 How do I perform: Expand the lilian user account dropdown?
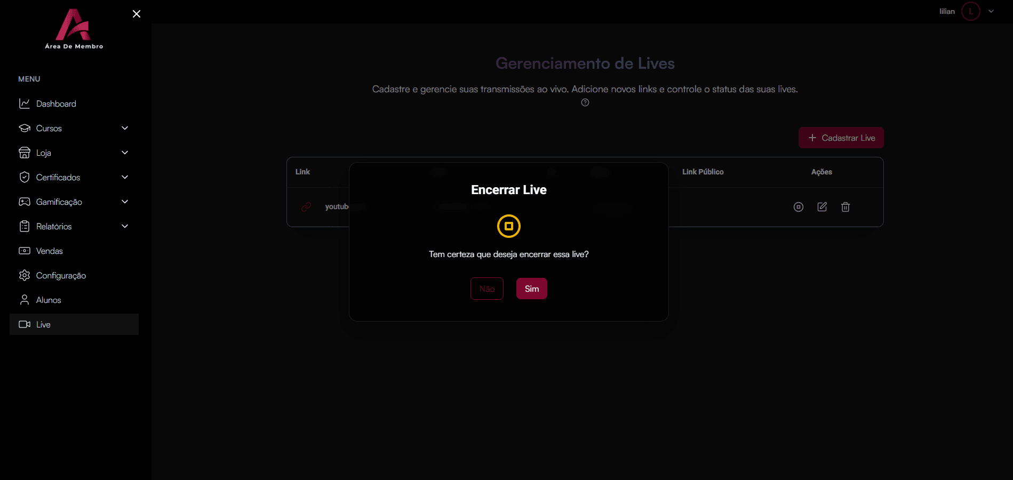click(991, 11)
